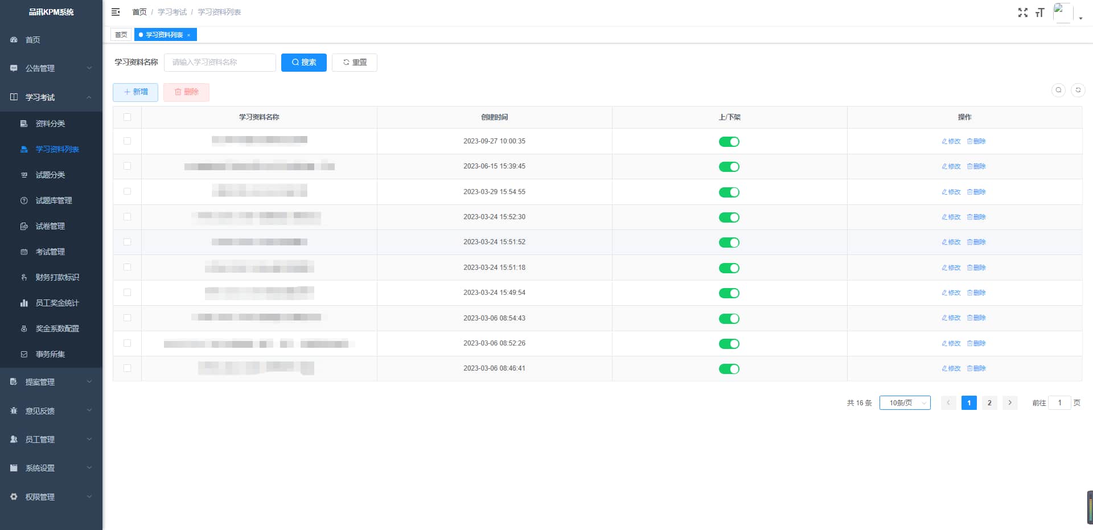This screenshot has height=530, width=1093.
Task: Open 试题分类 in the sidebar
Action: pos(51,175)
